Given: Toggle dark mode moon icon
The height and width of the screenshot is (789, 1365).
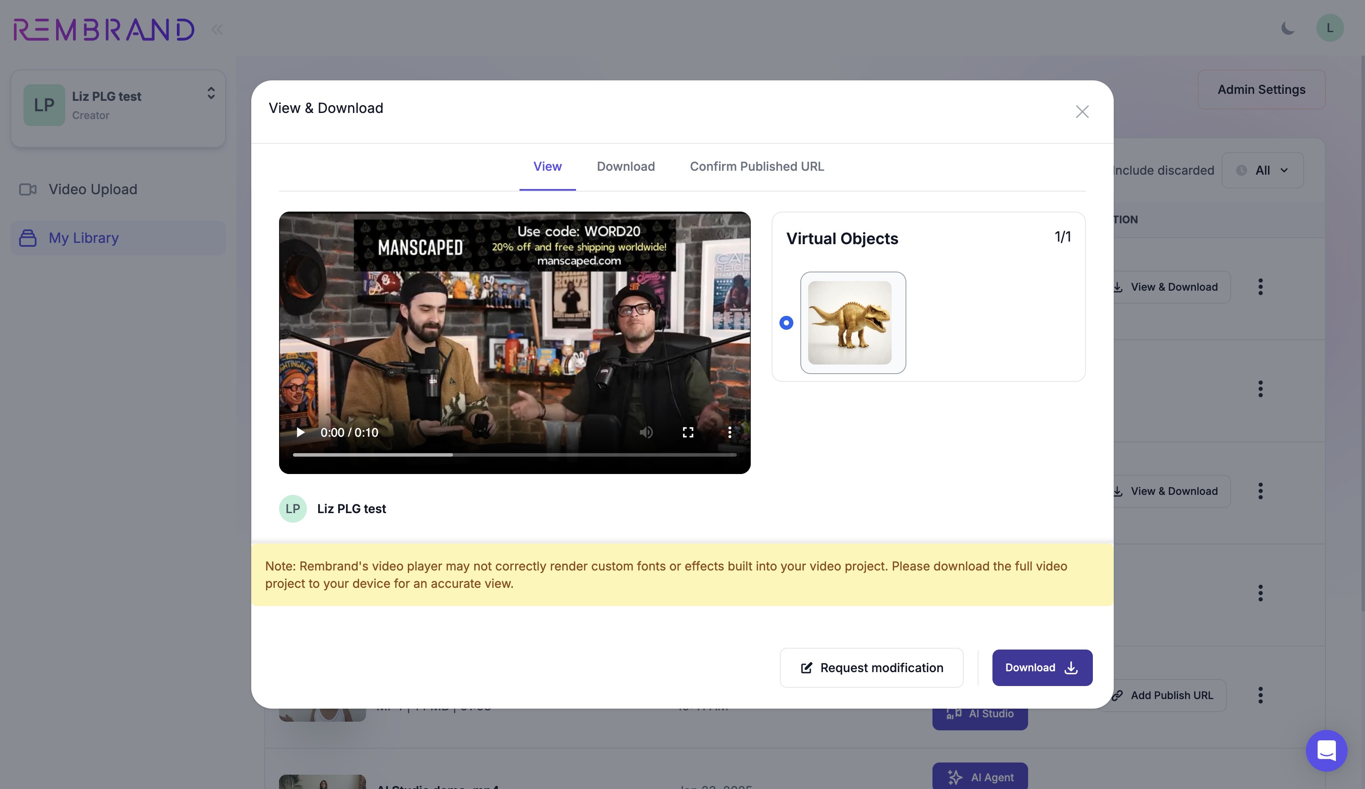Looking at the screenshot, I should (1288, 28).
